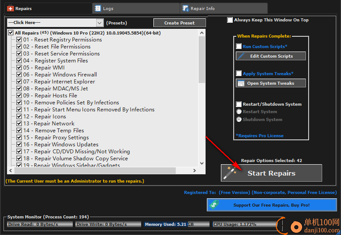Click the window icon on Open System Tweaks
This screenshot has width=341, height=235.
[241, 83]
